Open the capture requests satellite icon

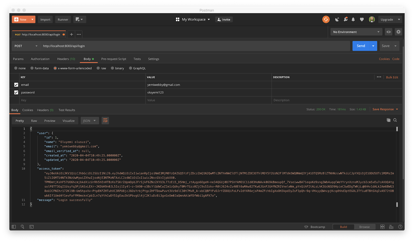tap(337, 19)
